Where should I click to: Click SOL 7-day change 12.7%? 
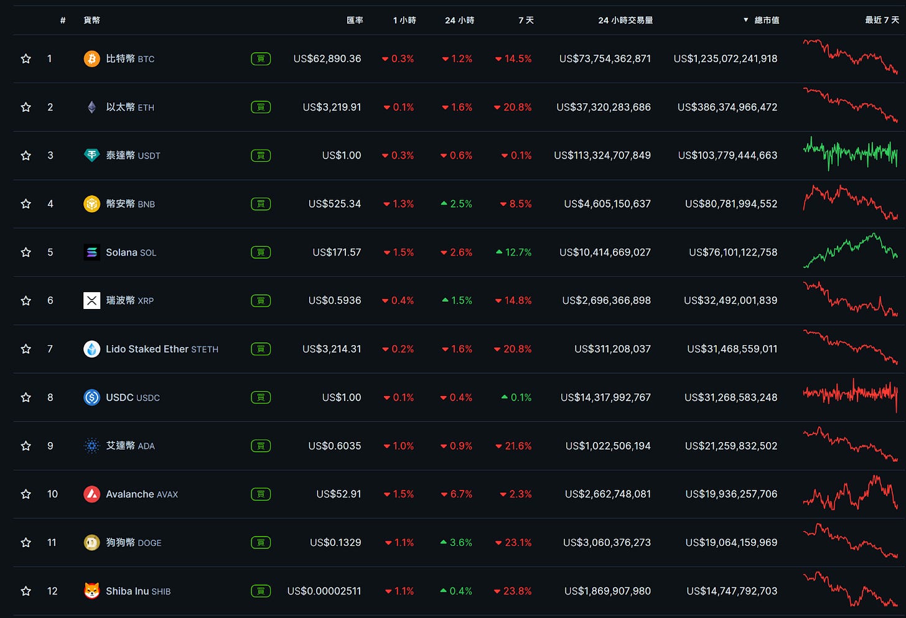coord(514,252)
